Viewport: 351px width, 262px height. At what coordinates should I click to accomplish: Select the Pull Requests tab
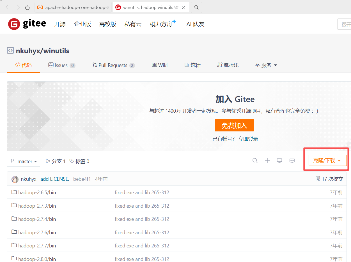click(x=114, y=65)
